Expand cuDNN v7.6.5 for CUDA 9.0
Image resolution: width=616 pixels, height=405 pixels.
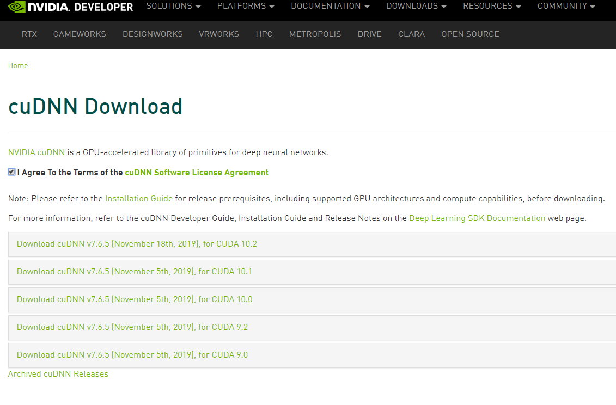click(x=312, y=355)
